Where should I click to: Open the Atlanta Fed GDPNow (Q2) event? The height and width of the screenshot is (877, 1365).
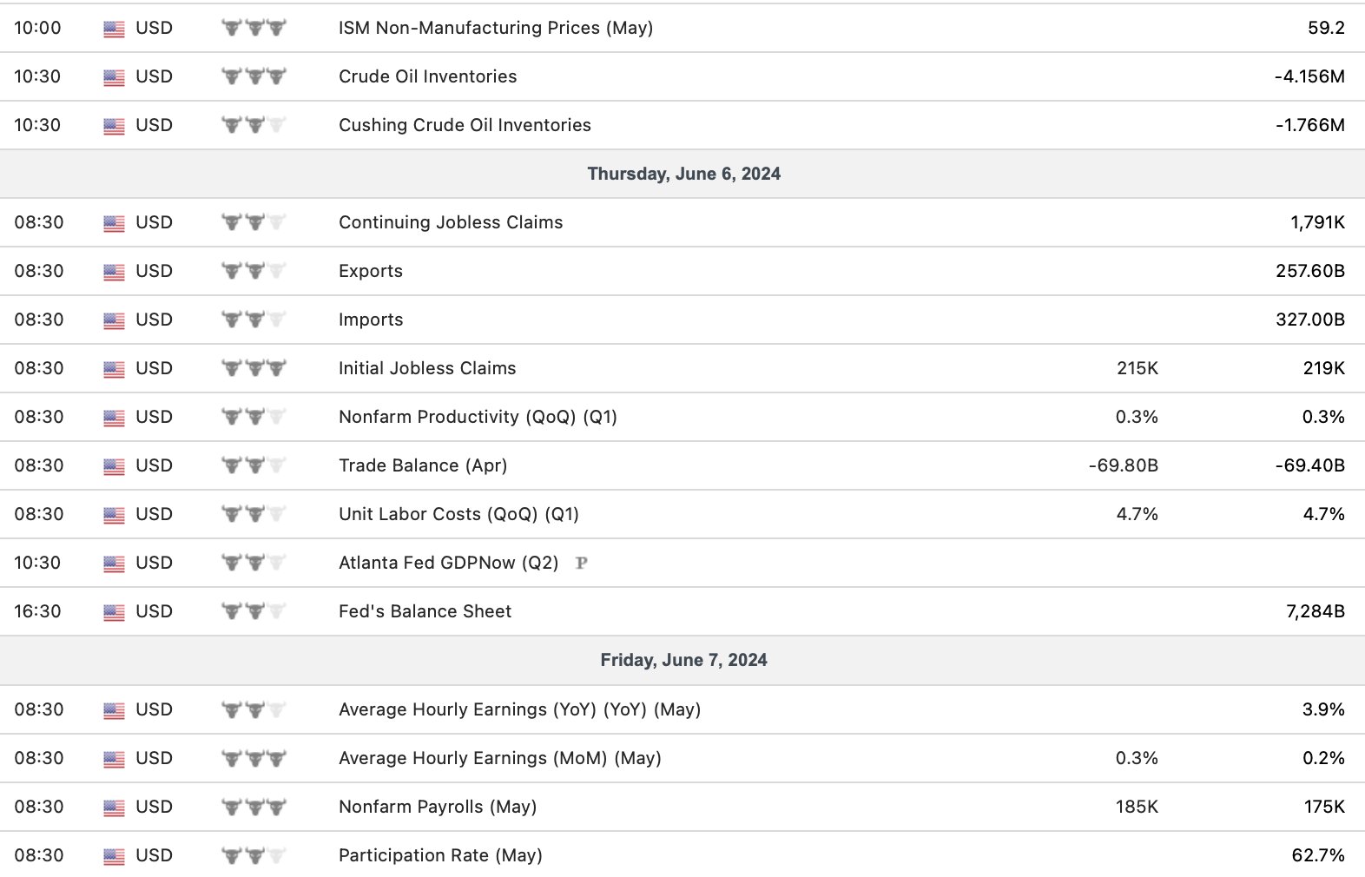[x=448, y=563]
